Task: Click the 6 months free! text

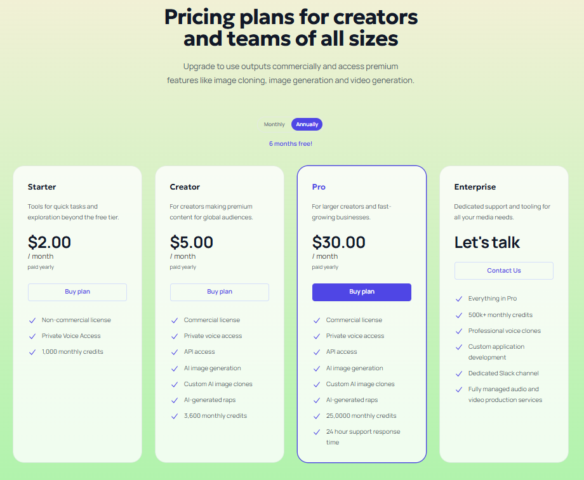Action: (291, 144)
